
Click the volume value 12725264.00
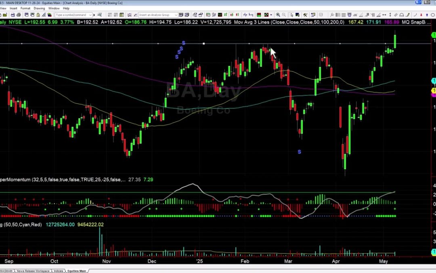(x=60, y=224)
